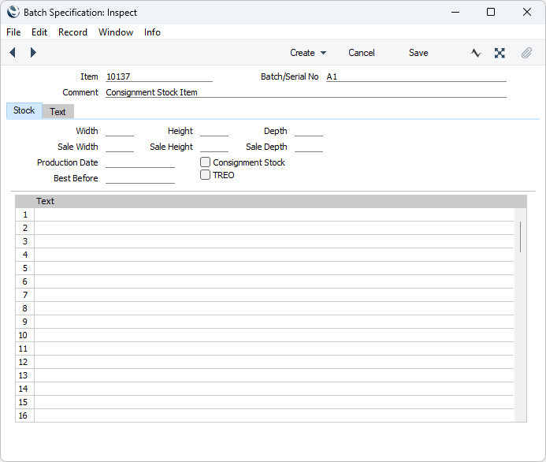Click the Item field with 10137
The width and height of the screenshot is (546, 462).
tap(159, 76)
